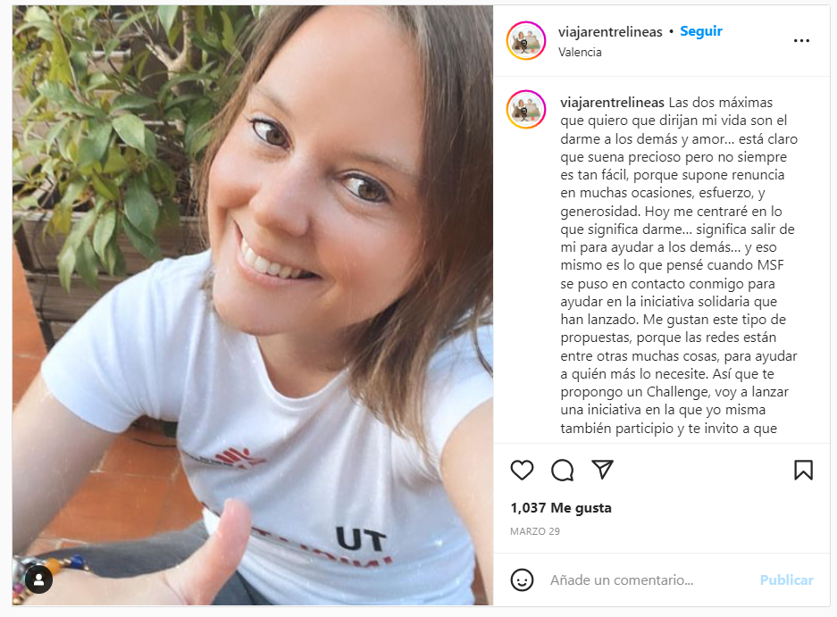
Task: Save post with bookmark icon
Action: [803, 471]
